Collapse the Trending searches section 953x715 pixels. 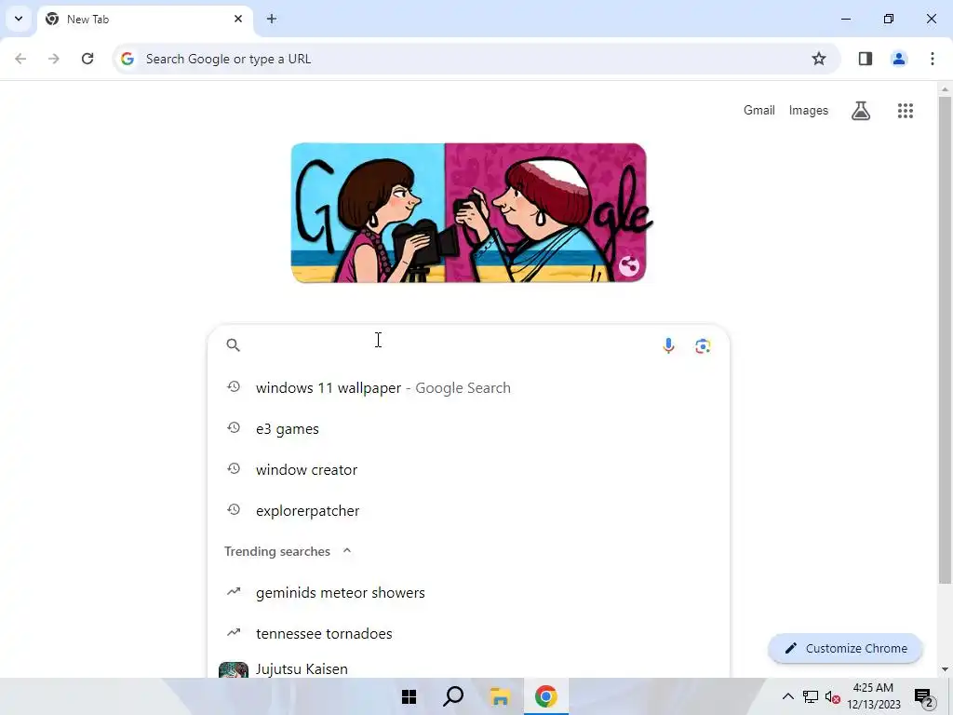(x=347, y=551)
